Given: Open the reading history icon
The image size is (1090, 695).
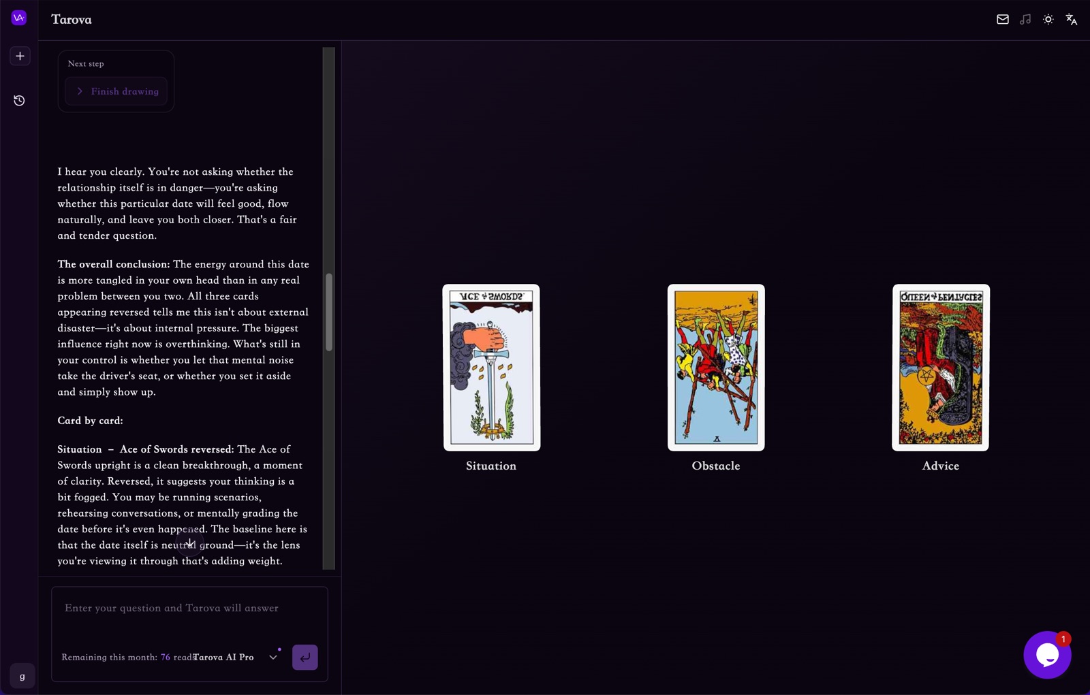Looking at the screenshot, I should pos(19,101).
